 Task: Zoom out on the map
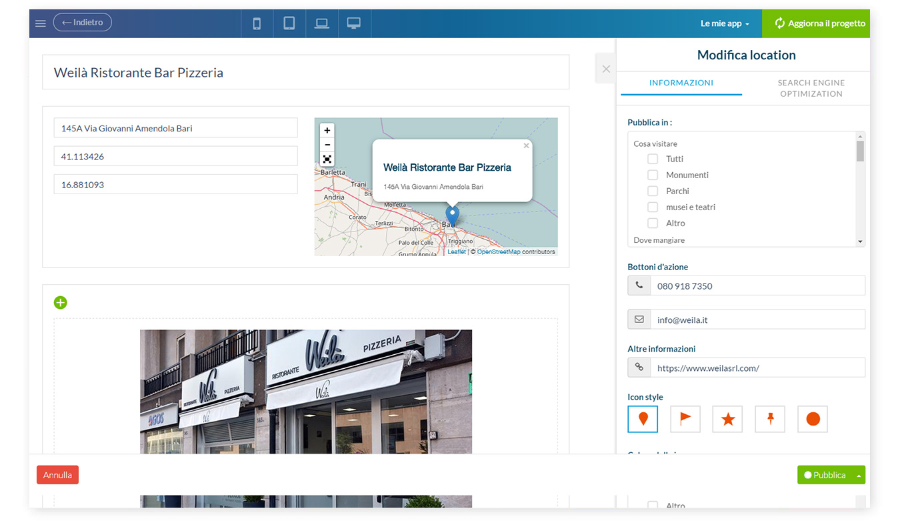point(327,145)
